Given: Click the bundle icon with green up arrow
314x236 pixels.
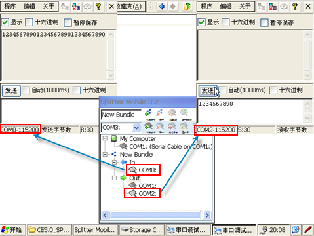Looking at the screenshot, I should [184, 113].
